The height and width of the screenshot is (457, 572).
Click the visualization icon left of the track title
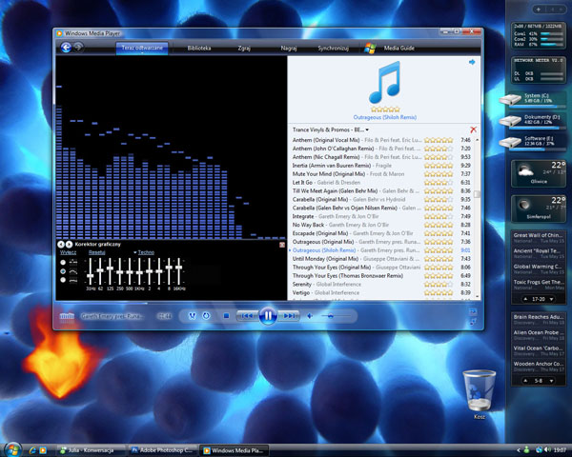pos(67,316)
